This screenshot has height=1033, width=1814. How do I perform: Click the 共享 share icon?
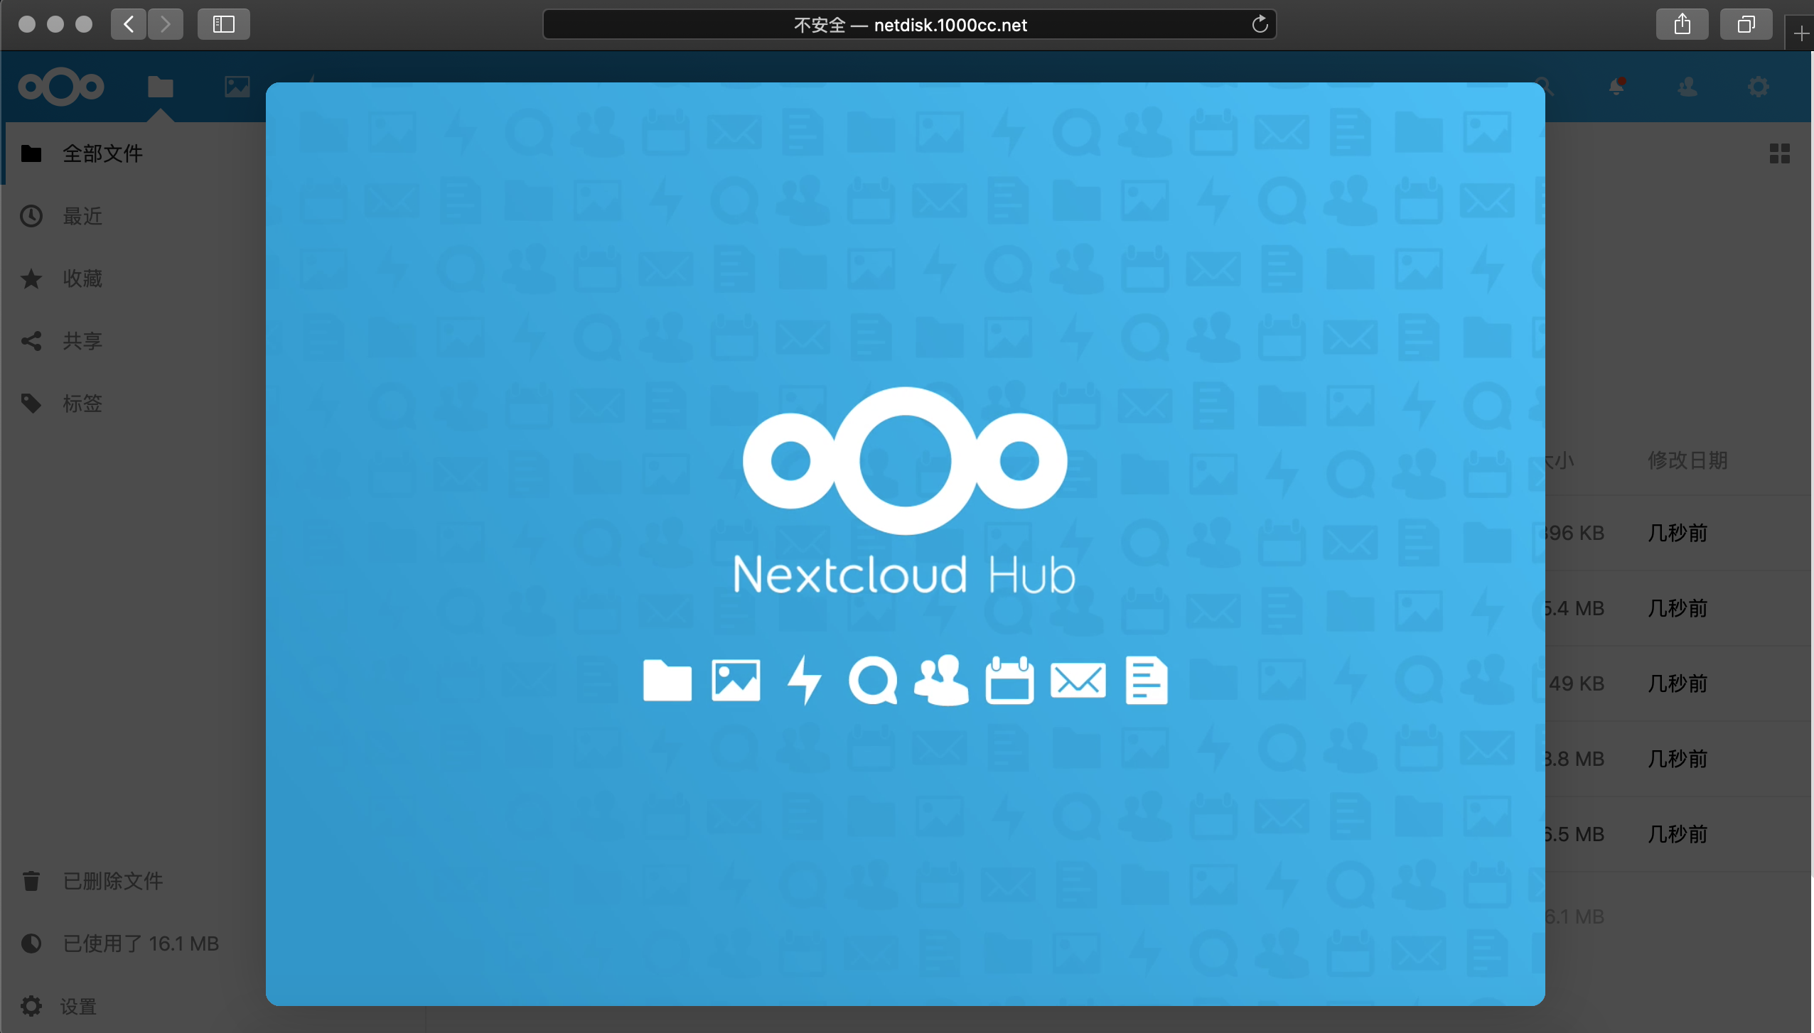coord(31,341)
